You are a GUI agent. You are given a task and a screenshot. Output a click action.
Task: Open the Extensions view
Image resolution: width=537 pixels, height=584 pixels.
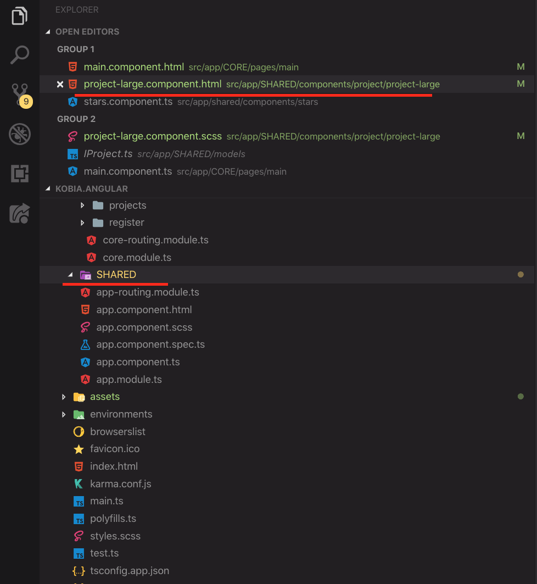[x=19, y=174]
